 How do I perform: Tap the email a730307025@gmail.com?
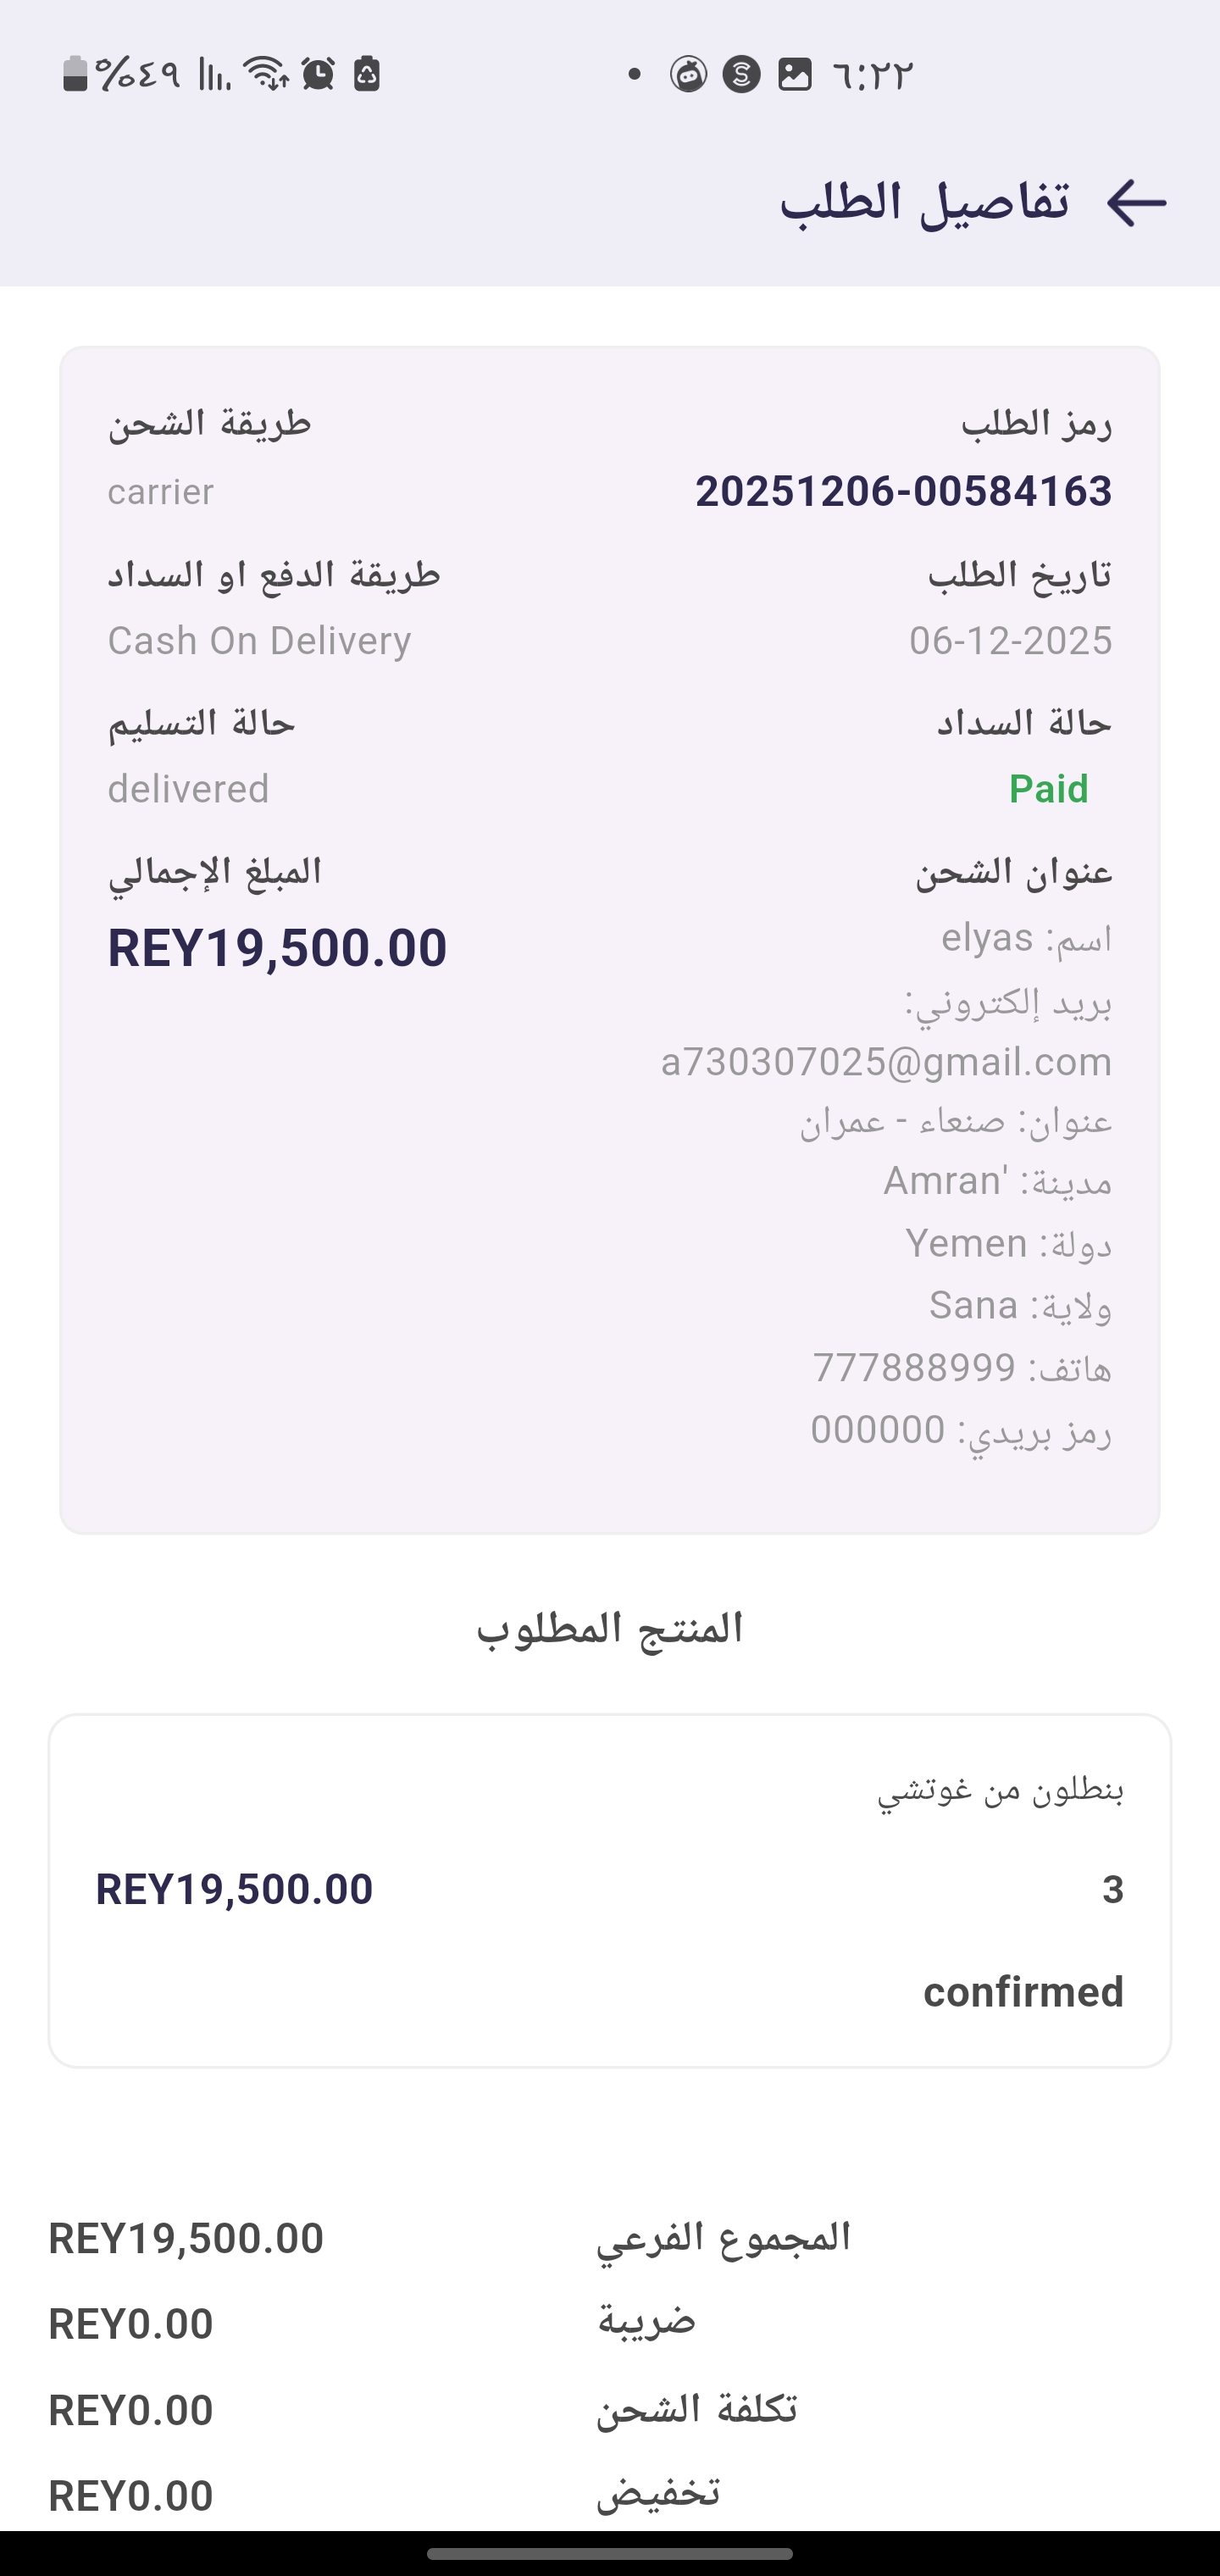click(886, 1062)
